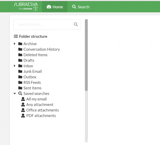
Task: Select the Conversation History folder
Action: coord(42,49)
